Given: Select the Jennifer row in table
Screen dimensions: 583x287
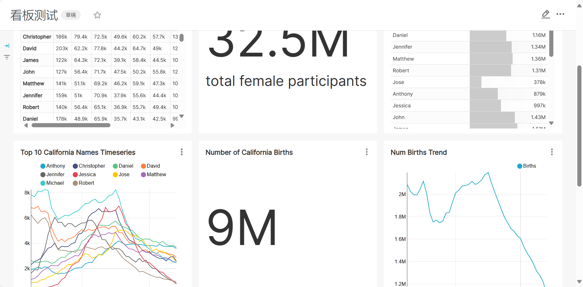Looking at the screenshot, I should click(37, 95).
